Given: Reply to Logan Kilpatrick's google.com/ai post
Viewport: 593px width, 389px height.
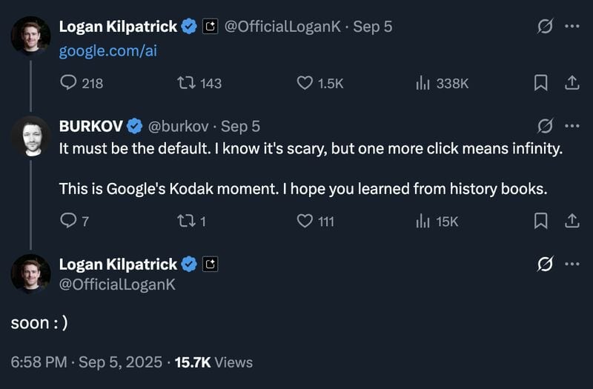Looking at the screenshot, I should click(68, 83).
